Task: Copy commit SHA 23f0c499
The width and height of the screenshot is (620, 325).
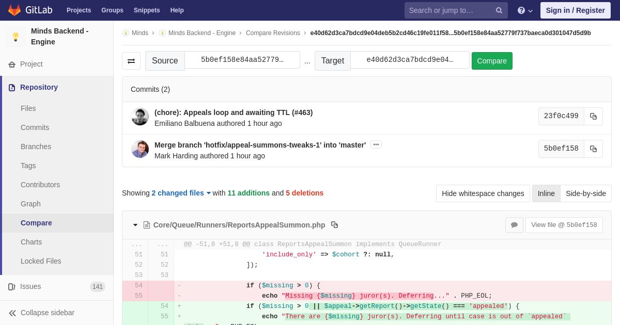Action: 593,117
